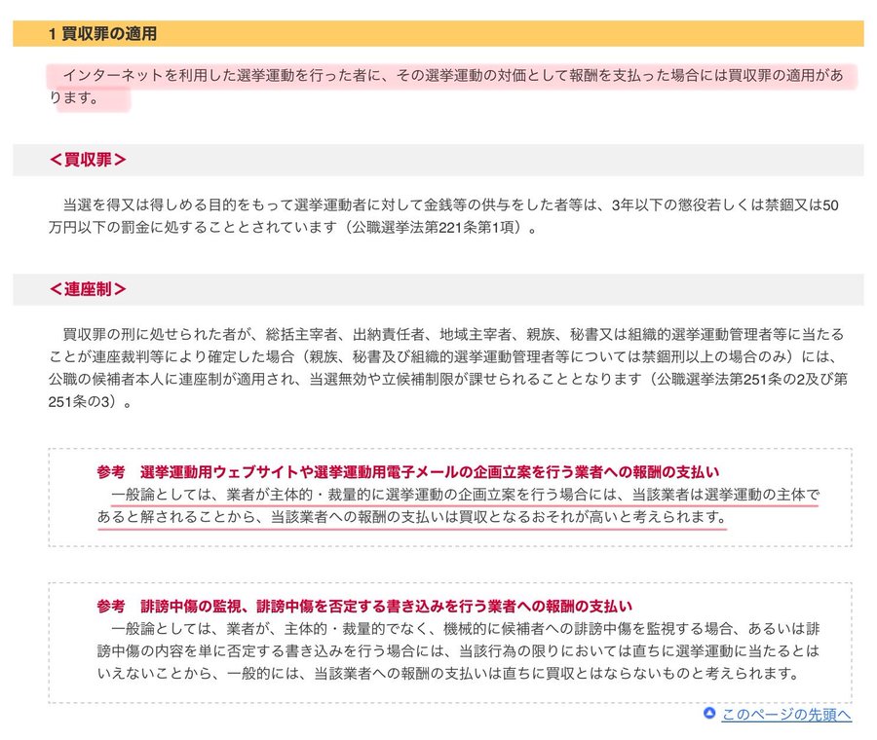877x740 pixels.
Task: Click the line beginning '万円以下の罰金に処する'
Action: pyautogui.click(x=293, y=228)
